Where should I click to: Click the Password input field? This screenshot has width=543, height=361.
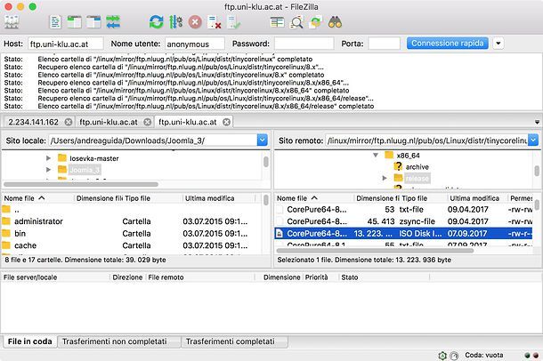click(304, 44)
